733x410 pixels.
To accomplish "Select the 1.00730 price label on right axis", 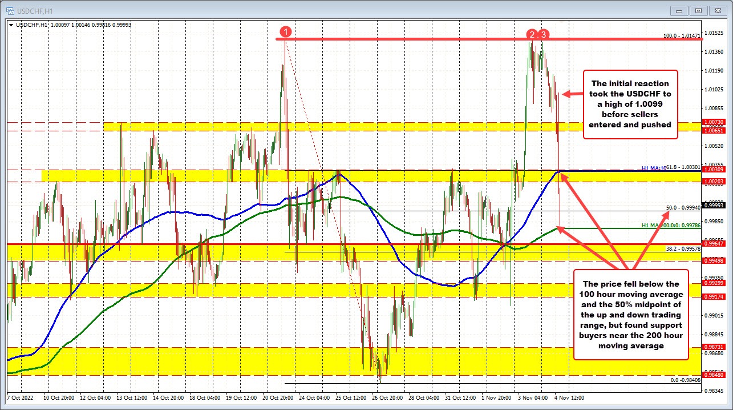I will pos(715,122).
